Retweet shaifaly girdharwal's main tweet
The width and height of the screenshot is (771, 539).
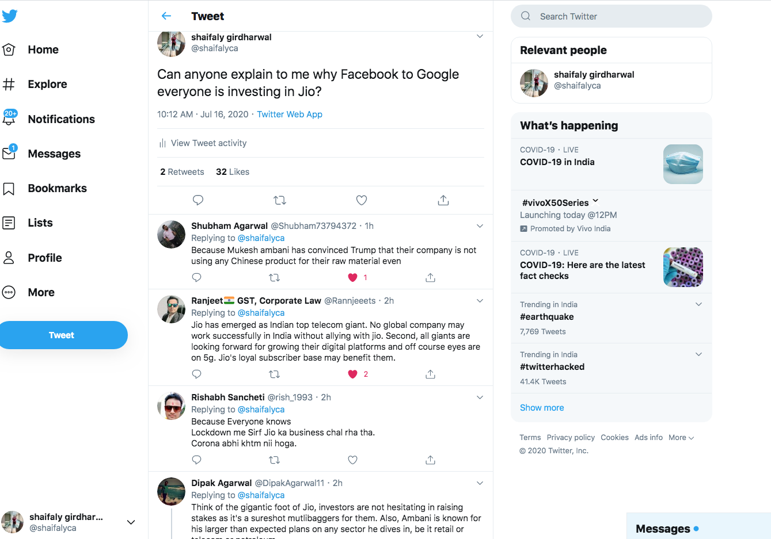pyautogui.click(x=280, y=200)
